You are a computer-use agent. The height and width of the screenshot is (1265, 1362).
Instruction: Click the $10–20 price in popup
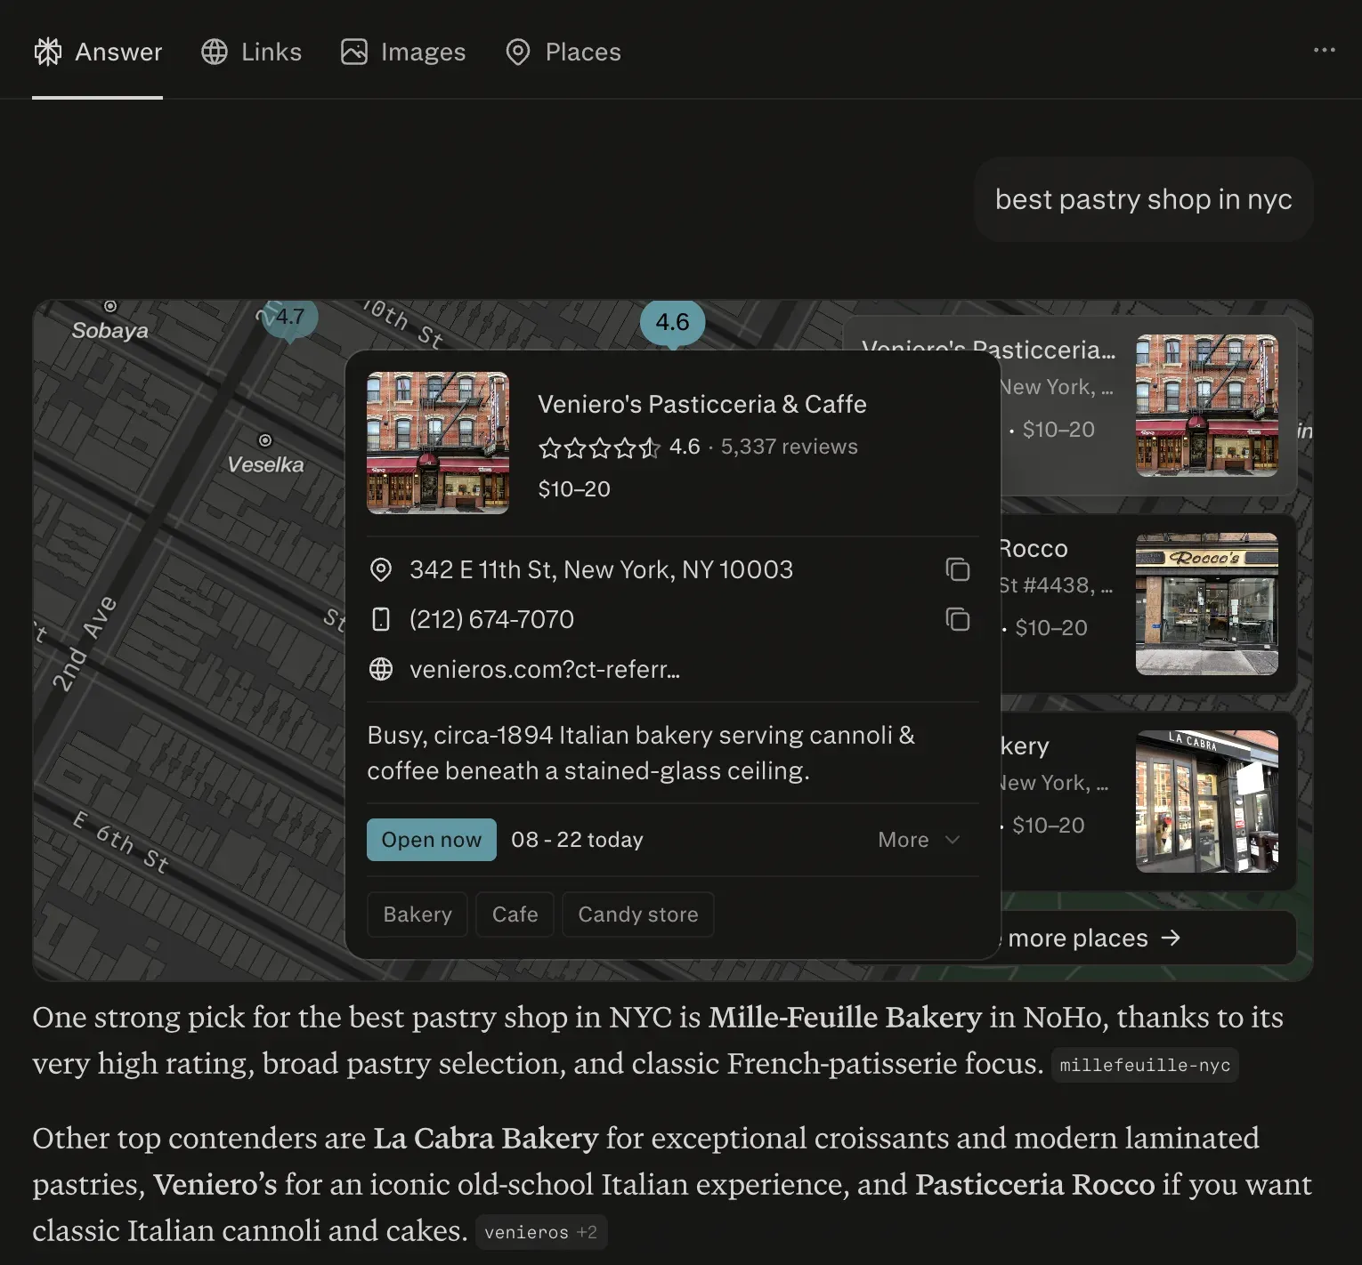tap(574, 489)
